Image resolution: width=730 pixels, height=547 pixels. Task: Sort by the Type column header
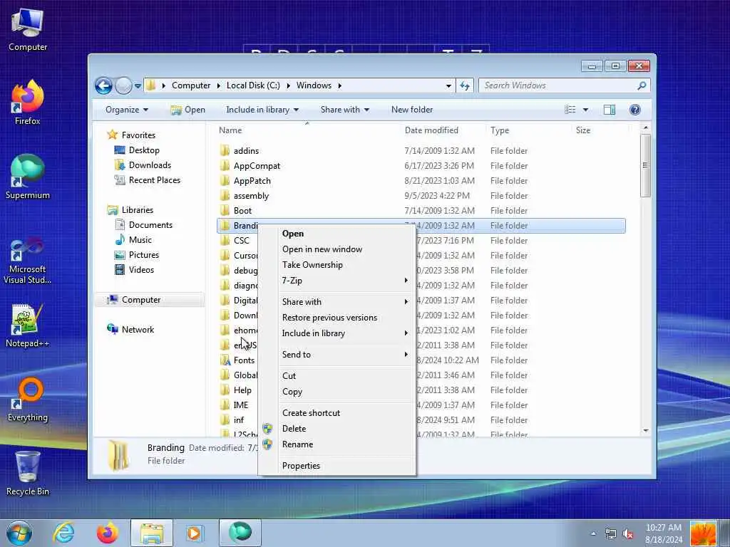point(500,130)
